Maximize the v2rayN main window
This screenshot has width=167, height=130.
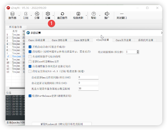pyautogui.click(x=147, y=8)
